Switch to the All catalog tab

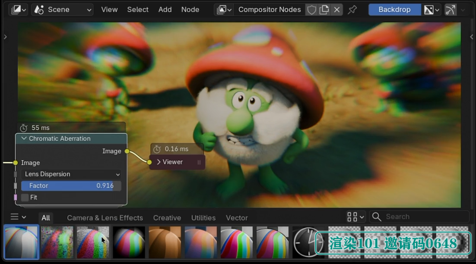point(46,217)
